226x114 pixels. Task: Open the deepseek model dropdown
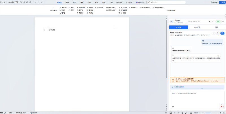point(199,22)
